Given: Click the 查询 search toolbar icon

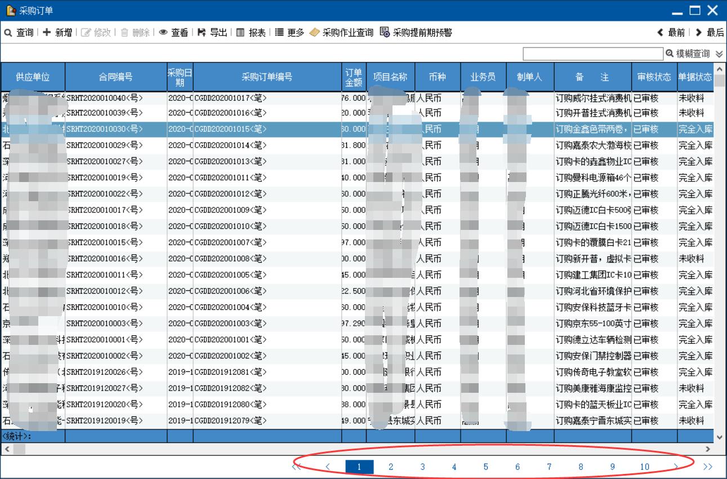Looking at the screenshot, I should click(19, 33).
